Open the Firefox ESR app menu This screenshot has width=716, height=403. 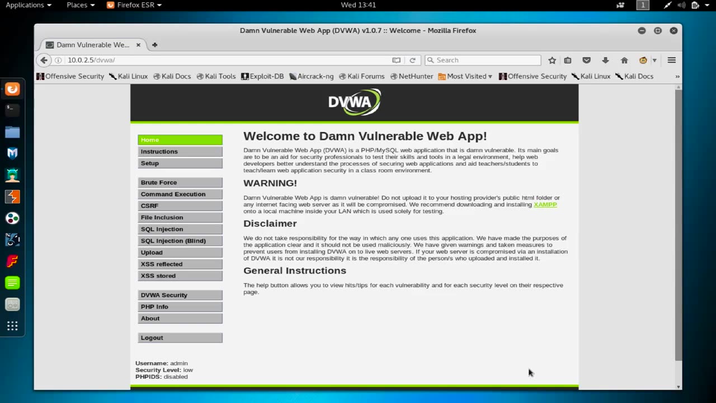point(134,5)
